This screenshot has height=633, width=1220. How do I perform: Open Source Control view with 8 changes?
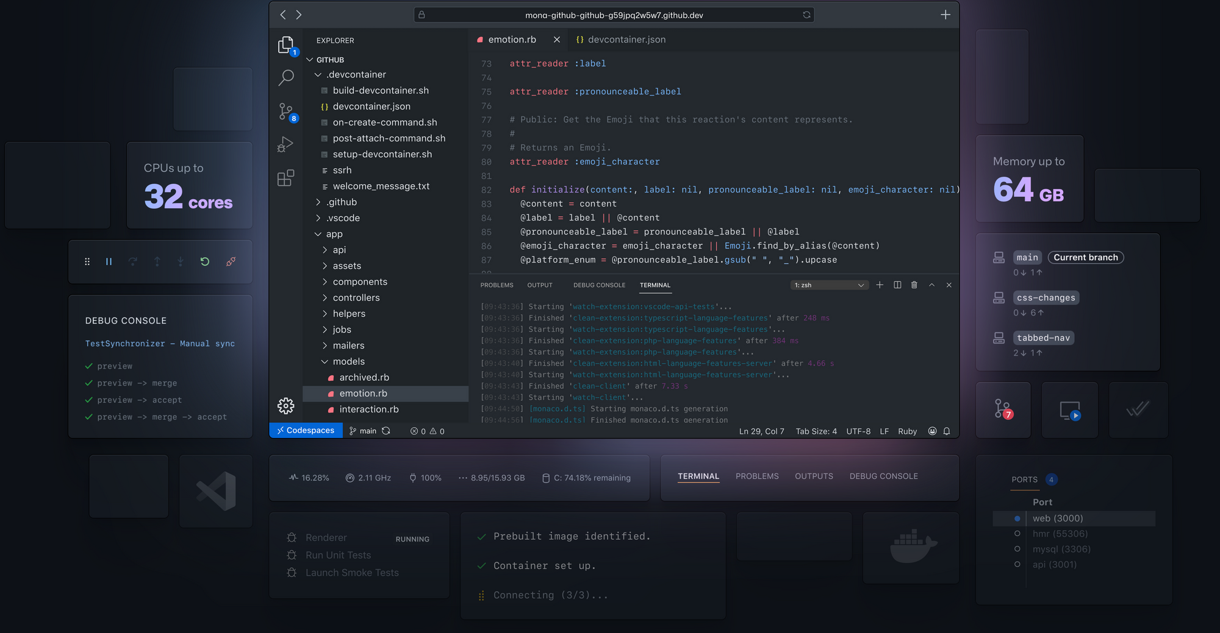pos(286,112)
